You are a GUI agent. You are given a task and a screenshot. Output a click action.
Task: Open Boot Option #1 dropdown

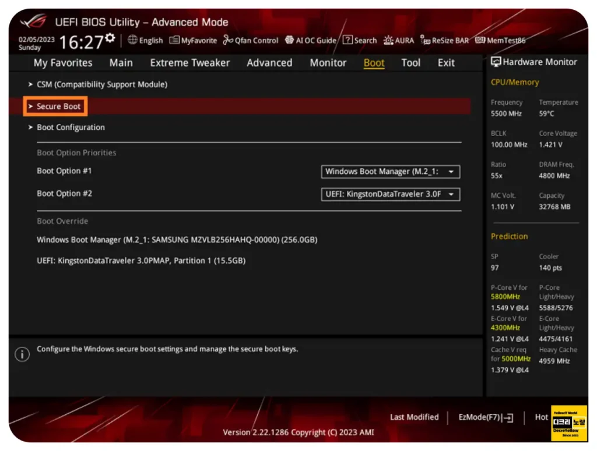pyautogui.click(x=390, y=172)
